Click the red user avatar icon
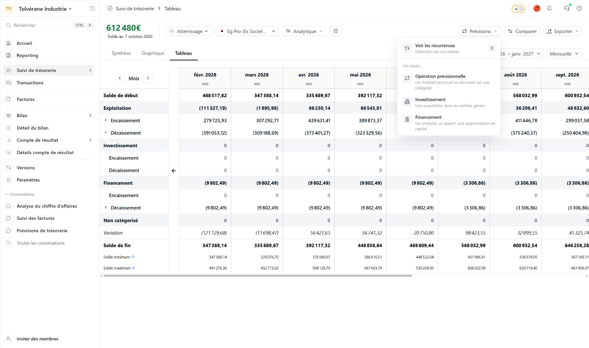Viewport: 589px width, 348px height. point(537,9)
